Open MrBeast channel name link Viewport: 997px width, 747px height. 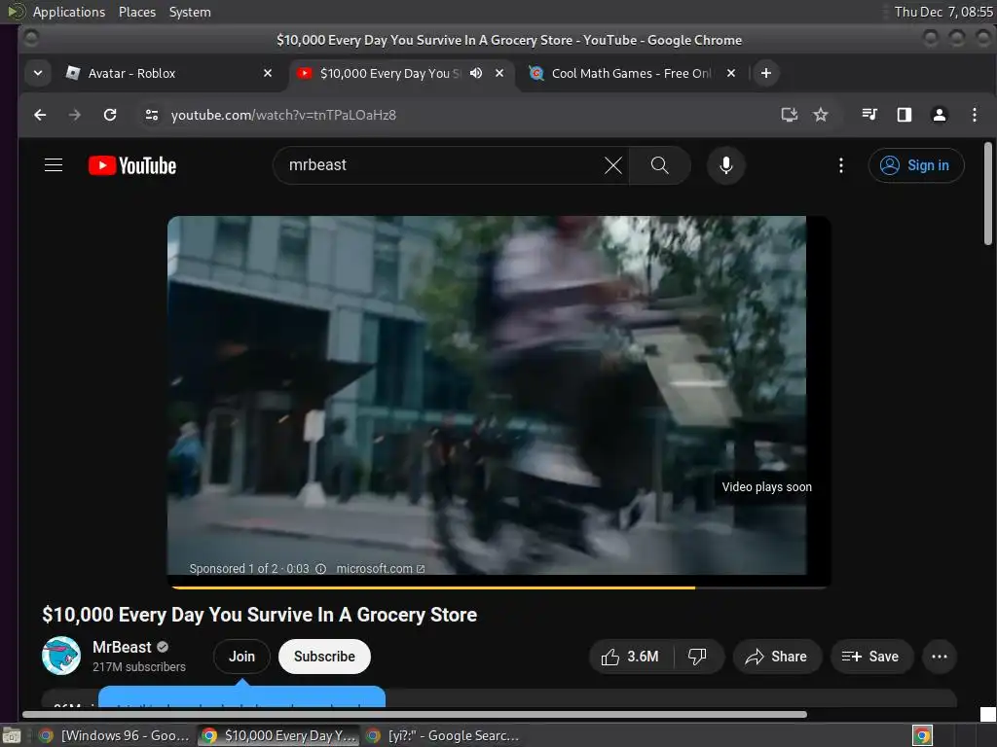122,647
